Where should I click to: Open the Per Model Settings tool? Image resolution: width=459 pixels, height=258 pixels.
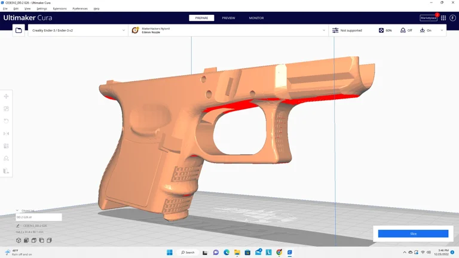click(7, 146)
